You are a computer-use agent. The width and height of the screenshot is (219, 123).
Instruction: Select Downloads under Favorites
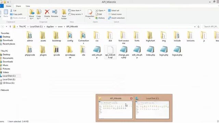(x=7, y=40)
